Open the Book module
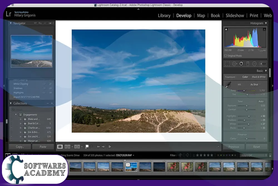278x186 pixels. (215, 16)
